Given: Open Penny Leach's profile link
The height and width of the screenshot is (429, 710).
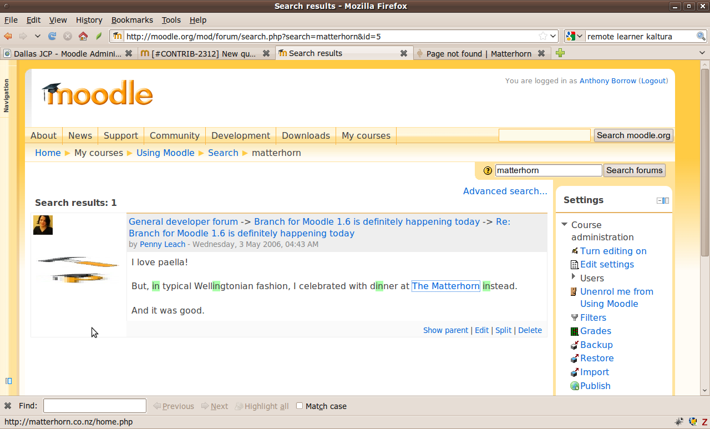Looking at the screenshot, I should click(163, 244).
